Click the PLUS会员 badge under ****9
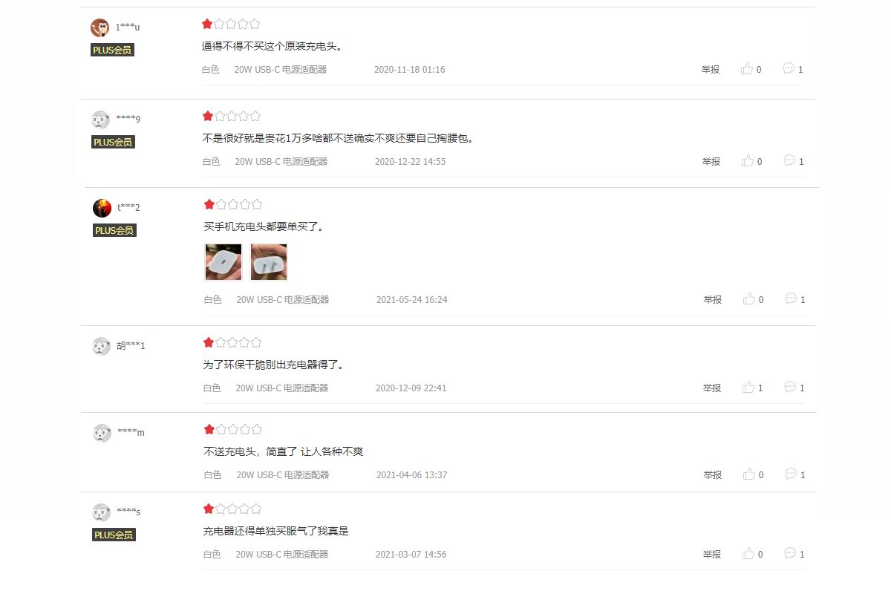Viewport: 891px width, 594px height. coord(113,142)
